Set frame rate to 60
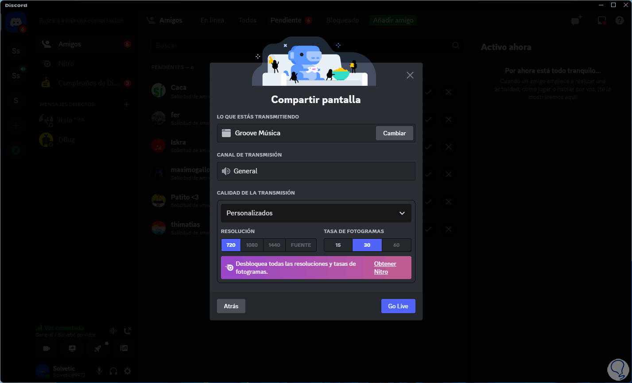 coord(396,245)
